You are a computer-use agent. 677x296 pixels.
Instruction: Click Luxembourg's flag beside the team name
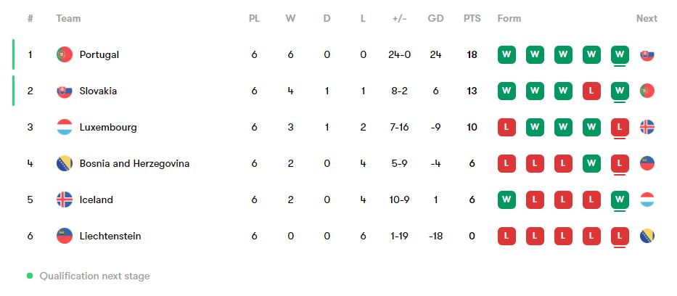point(65,127)
